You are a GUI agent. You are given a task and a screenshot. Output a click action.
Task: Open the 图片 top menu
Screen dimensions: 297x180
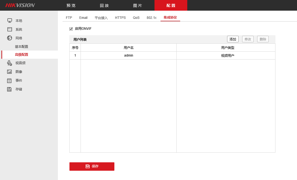coord(138,5)
